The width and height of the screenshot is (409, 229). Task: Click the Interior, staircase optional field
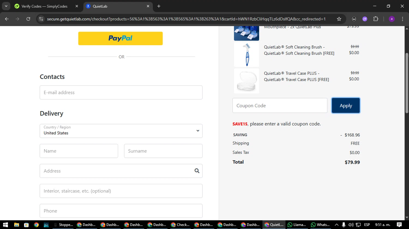121,191
